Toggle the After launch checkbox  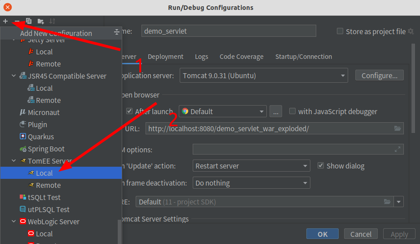(129, 111)
